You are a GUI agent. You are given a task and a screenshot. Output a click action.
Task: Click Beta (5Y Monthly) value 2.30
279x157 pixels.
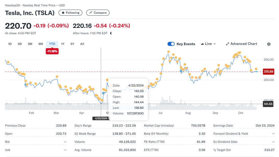(x=202, y=134)
